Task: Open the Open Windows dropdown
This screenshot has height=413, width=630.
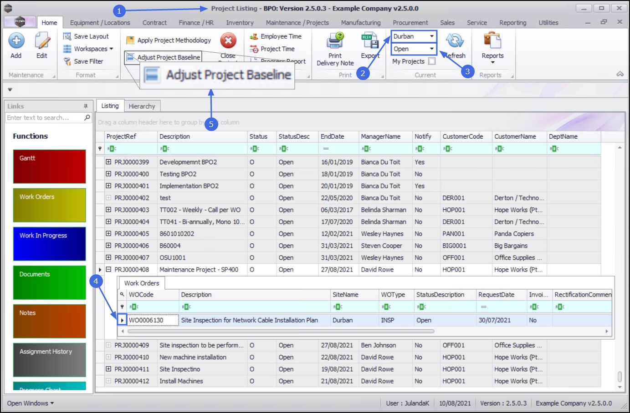Action: click(31, 403)
